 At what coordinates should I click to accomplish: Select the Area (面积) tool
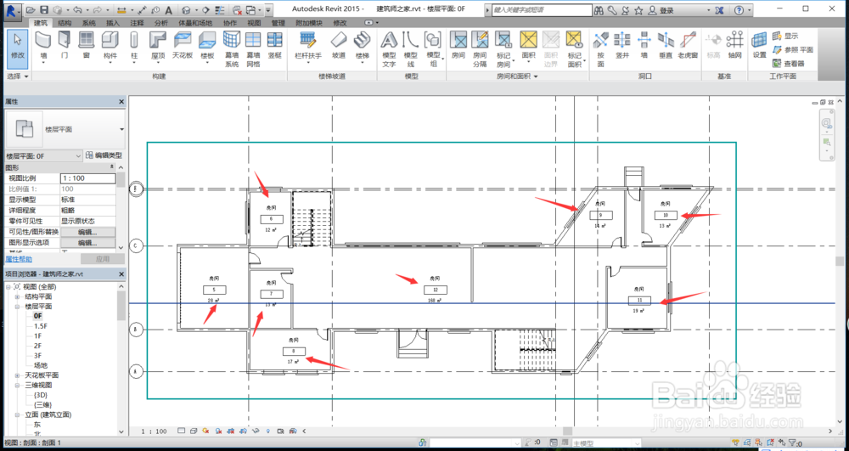click(528, 46)
